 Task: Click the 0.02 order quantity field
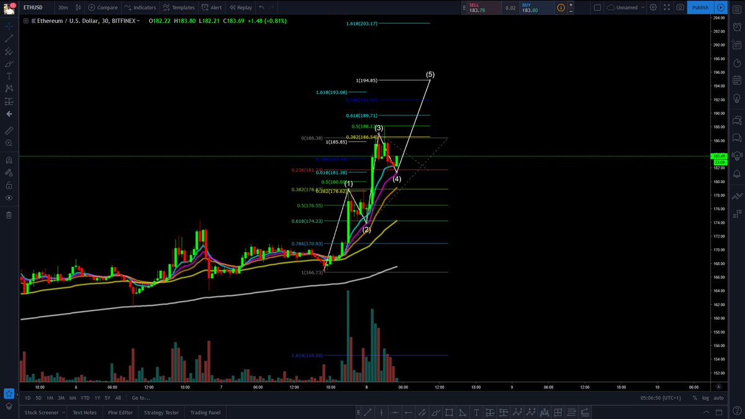(x=510, y=7)
